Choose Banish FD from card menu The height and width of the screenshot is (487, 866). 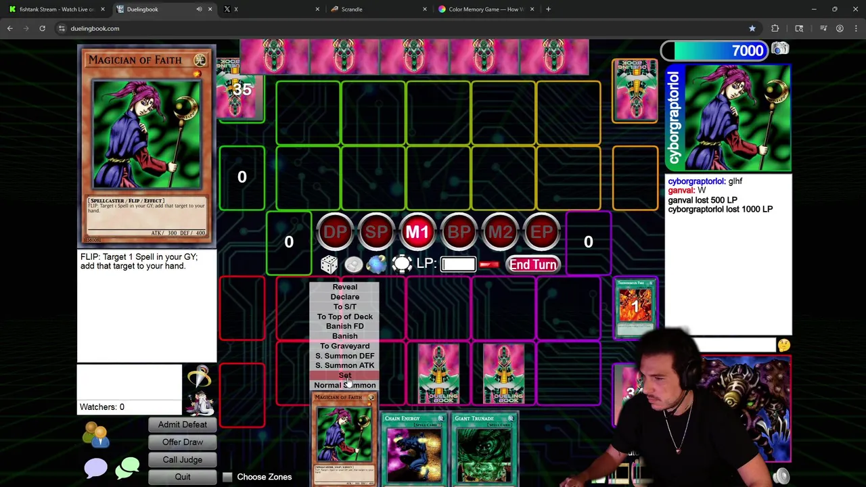tap(344, 326)
